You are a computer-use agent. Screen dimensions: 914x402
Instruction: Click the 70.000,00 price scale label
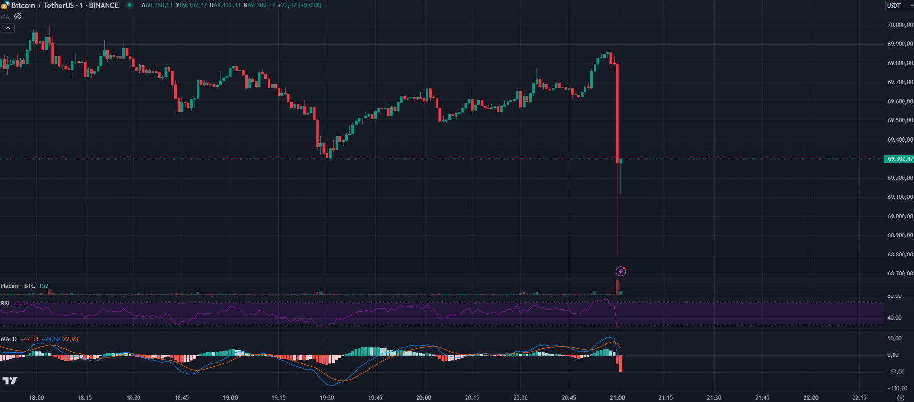(900, 25)
